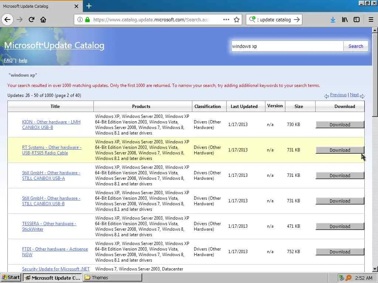Viewport: 378px width, 283px height.
Task: Close the Microsoft Update Catalog tab
Action: (76, 6)
